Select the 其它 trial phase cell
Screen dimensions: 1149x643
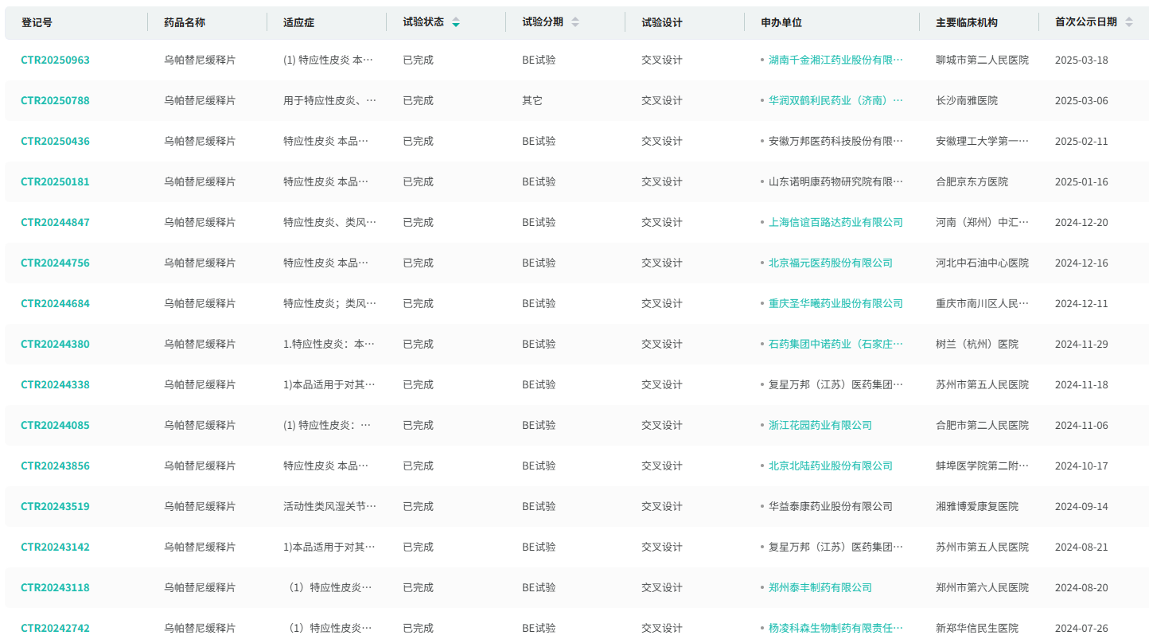[x=532, y=100]
